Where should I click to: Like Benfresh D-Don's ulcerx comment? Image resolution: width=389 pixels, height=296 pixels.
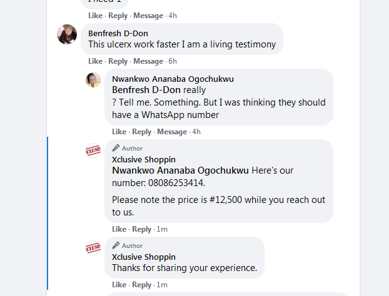tap(95, 61)
